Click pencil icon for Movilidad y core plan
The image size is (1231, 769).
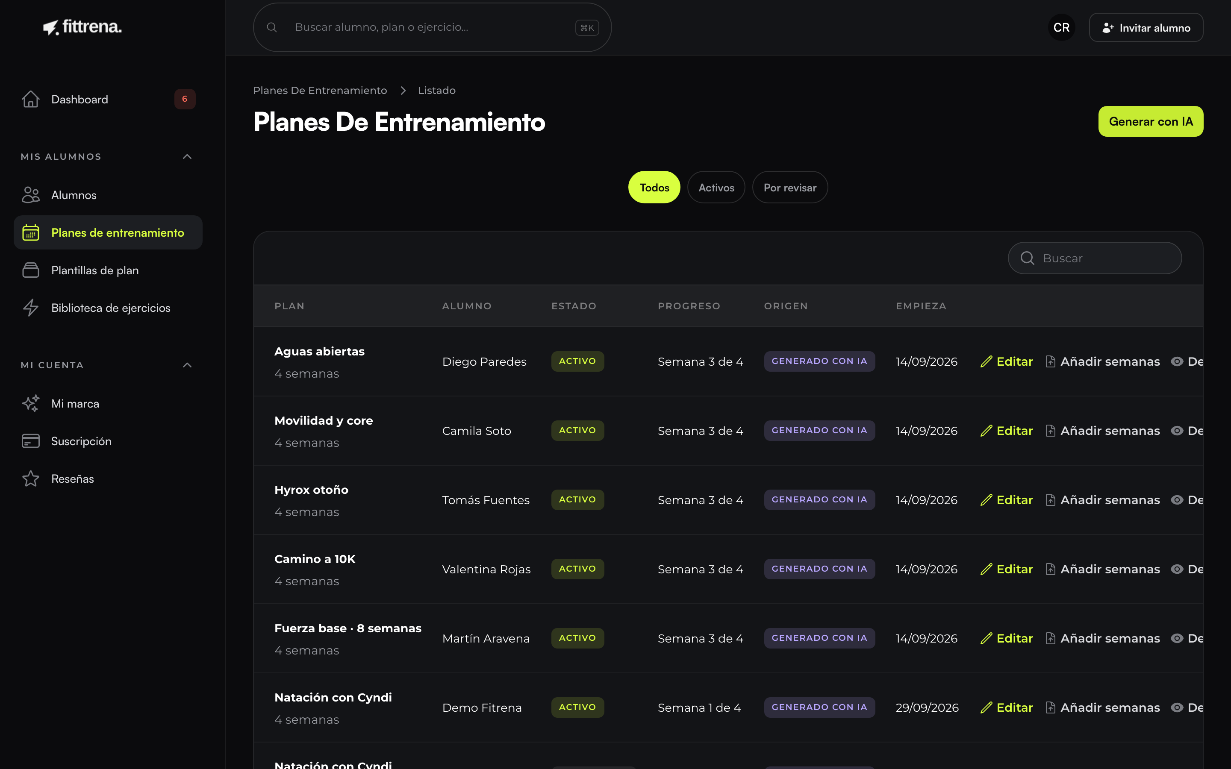click(x=987, y=431)
